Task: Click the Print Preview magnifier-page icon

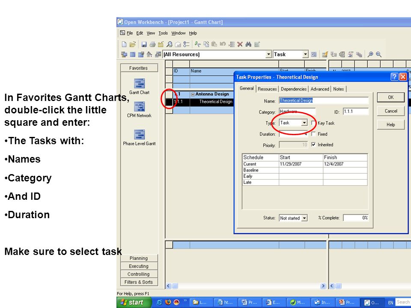Action: (x=170, y=44)
